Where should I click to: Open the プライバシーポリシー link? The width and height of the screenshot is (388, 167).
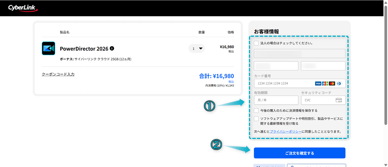[286, 131]
